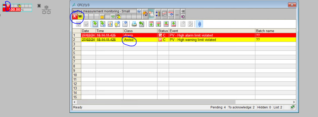The height and width of the screenshot is (117, 318).
Task: Toggle autoscroll blue up-down arrows icon
Action: (x=199, y=24)
